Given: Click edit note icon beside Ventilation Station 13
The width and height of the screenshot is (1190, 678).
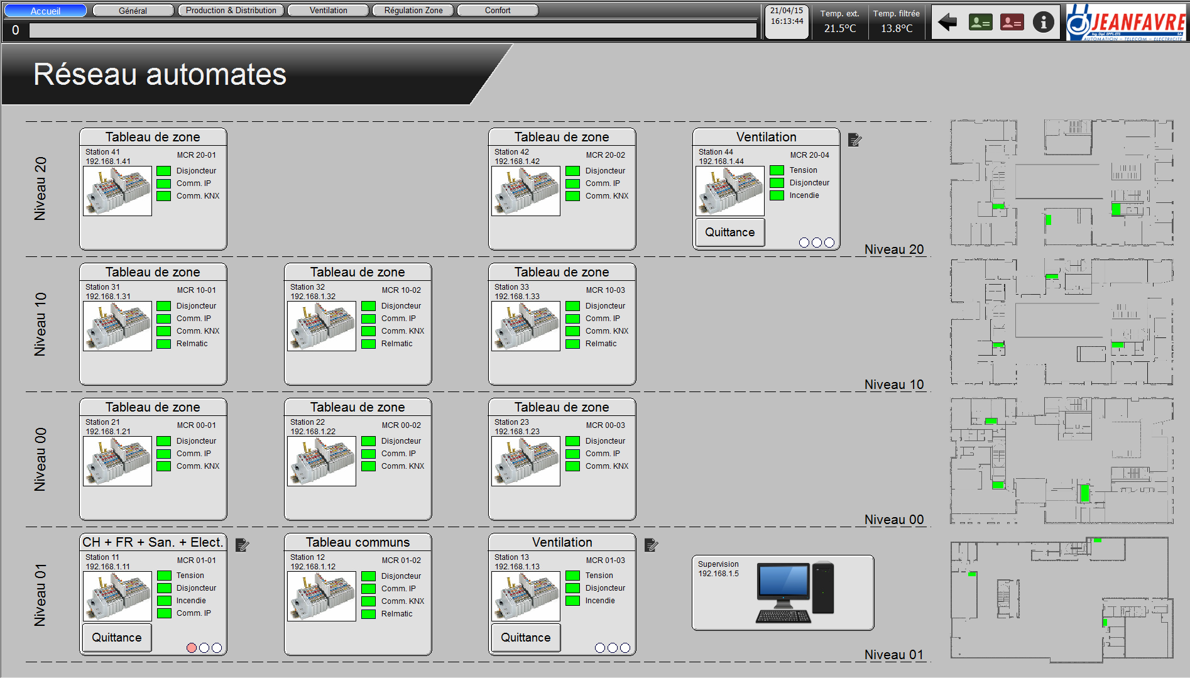Looking at the screenshot, I should tap(652, 545).
